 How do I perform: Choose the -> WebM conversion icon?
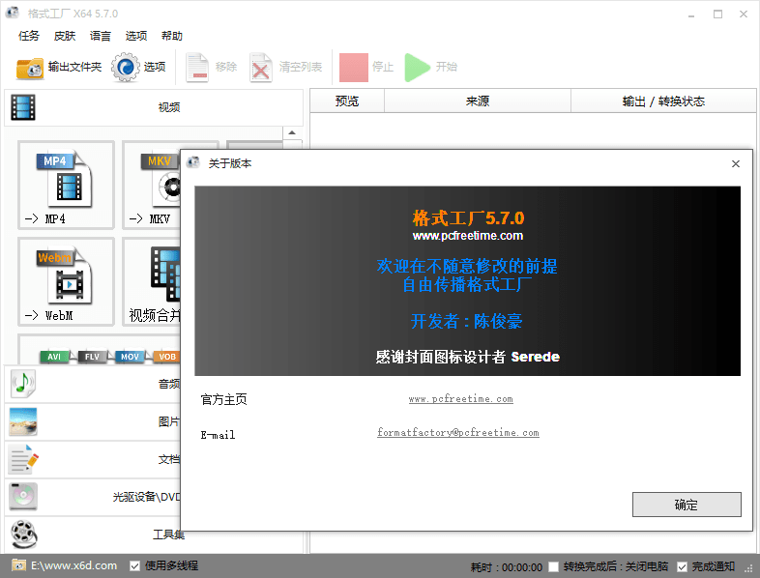click(66, 282)
